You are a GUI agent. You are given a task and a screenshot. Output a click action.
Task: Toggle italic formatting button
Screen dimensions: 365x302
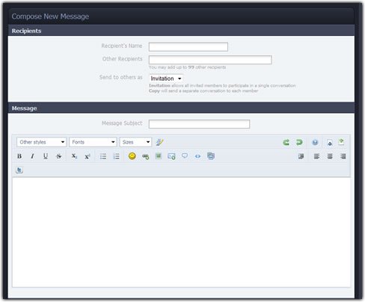32,156
